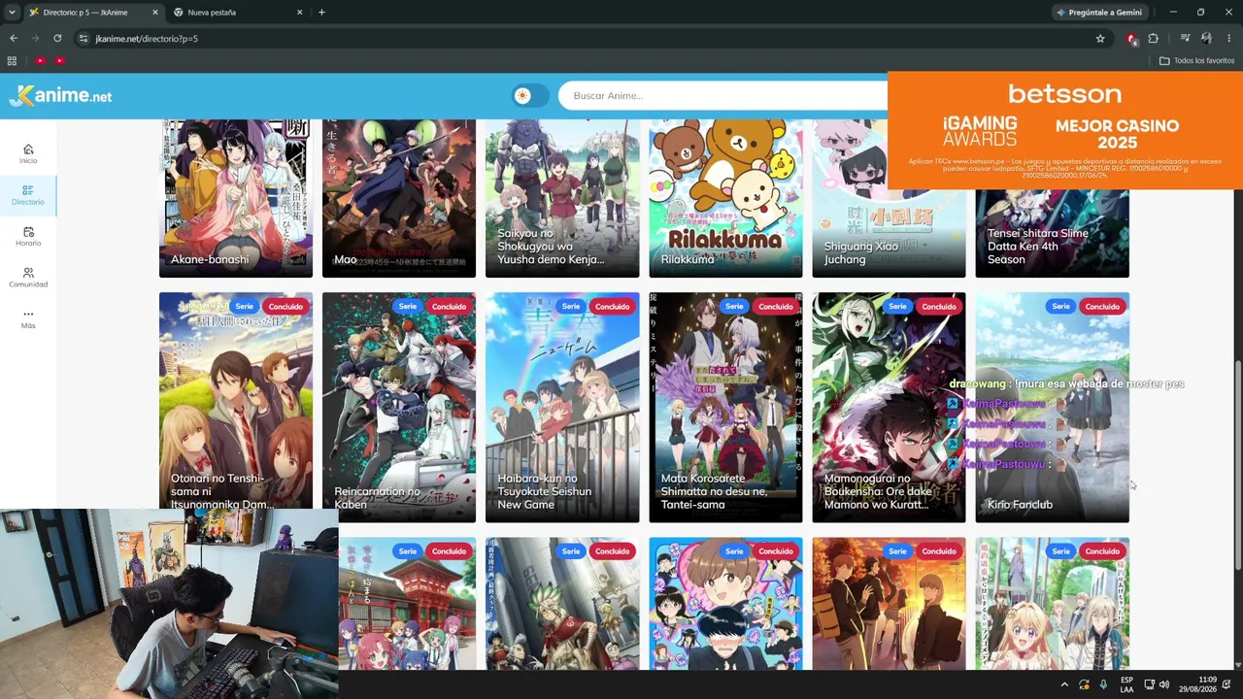This screenshot has width=1243, height=699.
Task: Close the Directorio JkAnime tab
Action: pos(154,12)
